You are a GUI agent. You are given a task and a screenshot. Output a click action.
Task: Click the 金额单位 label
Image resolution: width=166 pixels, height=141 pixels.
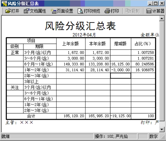[150, 35]
